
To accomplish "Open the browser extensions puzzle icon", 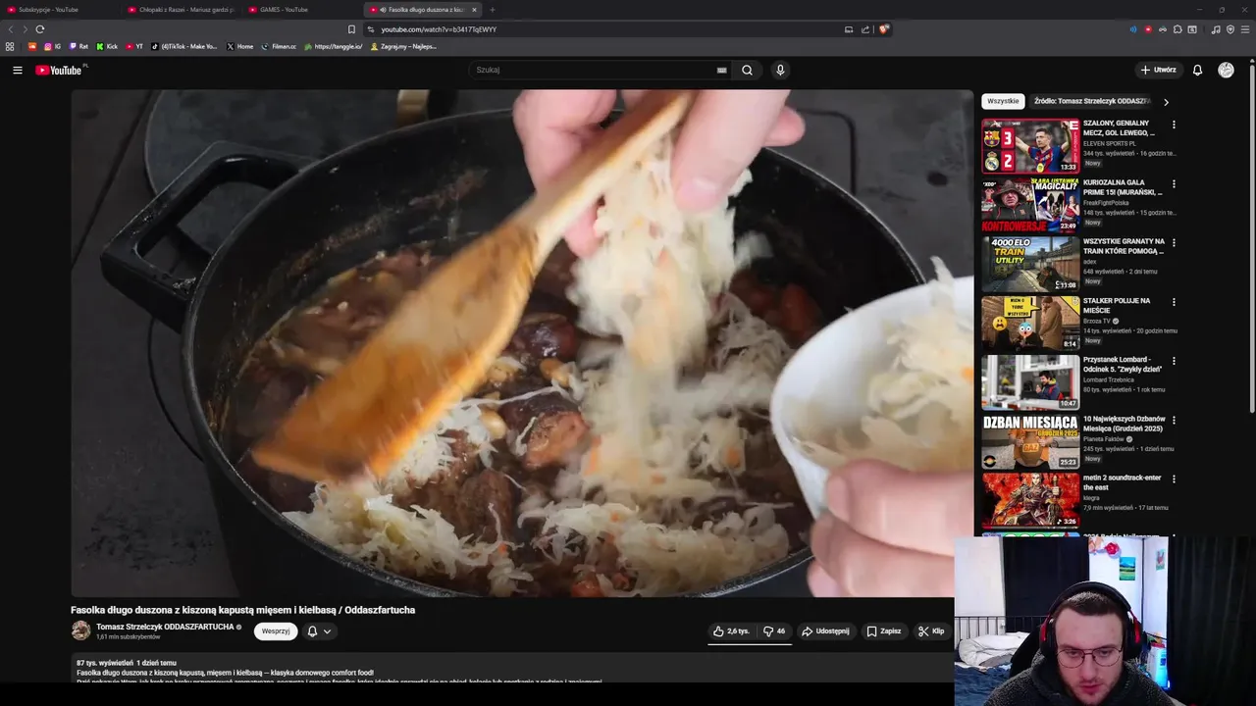I will click(1177, 29).
